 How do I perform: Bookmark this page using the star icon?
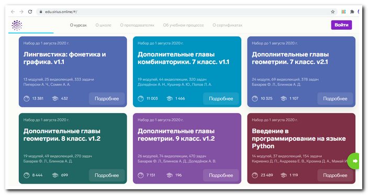pyautogui.click(x=332, y=11)
